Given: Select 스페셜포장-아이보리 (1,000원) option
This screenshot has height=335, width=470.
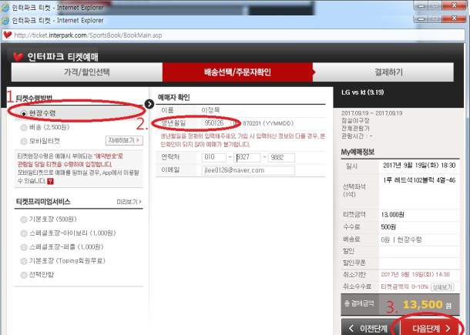Looking at the screenshot, I should pos(24,233).
